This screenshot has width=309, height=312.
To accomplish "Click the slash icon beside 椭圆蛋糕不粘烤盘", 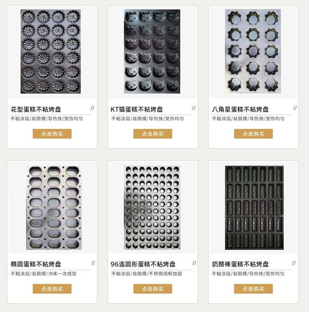I will point(93,263).
